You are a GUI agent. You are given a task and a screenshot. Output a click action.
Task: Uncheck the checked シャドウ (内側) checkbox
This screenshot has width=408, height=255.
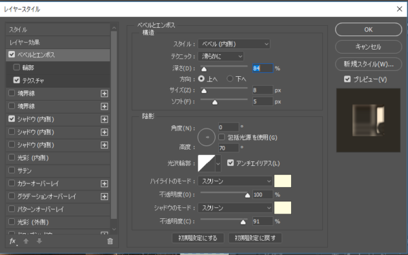[x=12, y=119]
